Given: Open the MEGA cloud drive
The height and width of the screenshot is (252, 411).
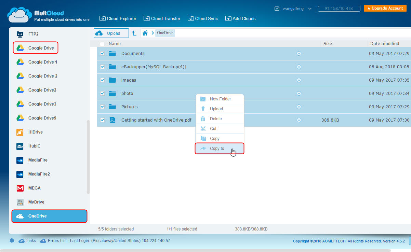Looking at the screenshot, I should [34, 188].
